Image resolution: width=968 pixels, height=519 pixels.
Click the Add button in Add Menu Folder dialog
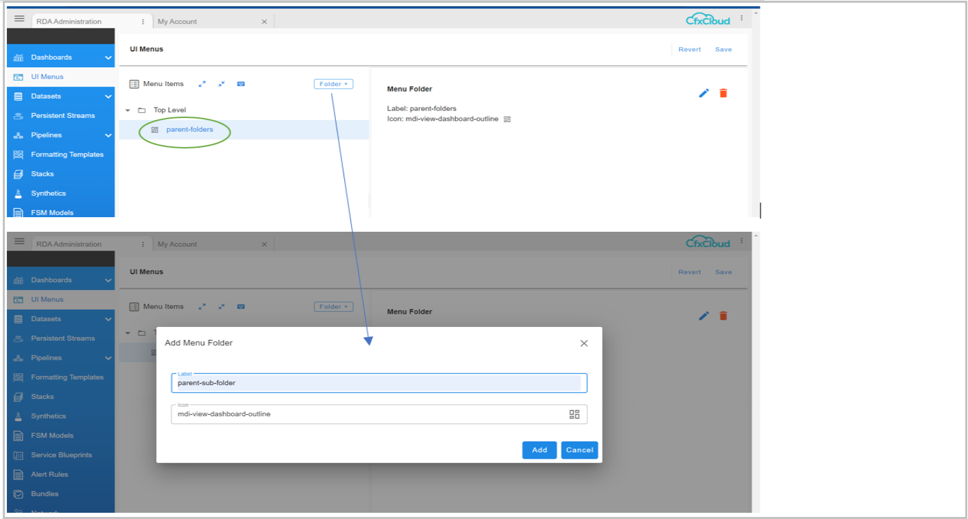[539, 450]
